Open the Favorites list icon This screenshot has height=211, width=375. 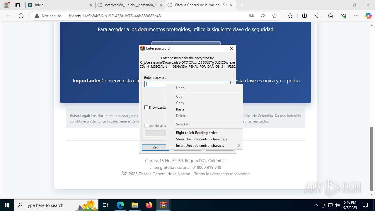click(x=318, y=16)
